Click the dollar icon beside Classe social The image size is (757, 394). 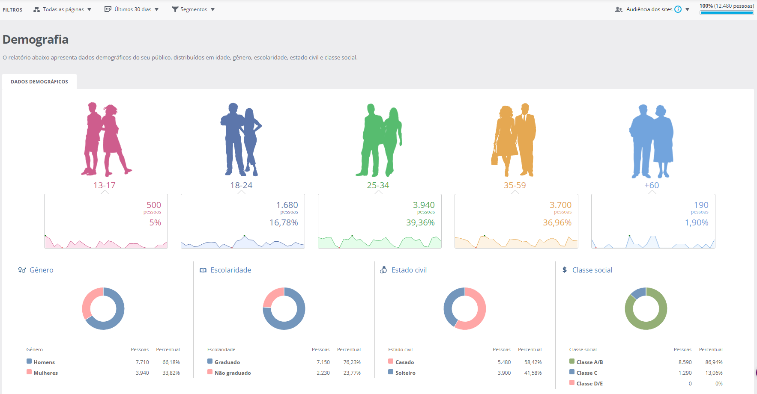[565, 270]
